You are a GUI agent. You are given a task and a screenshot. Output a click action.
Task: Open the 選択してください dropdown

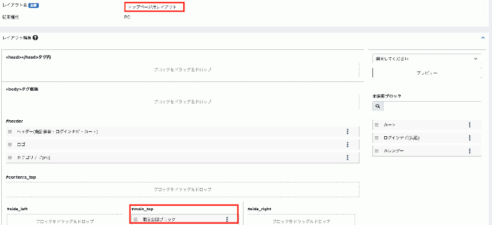[427, 59]
